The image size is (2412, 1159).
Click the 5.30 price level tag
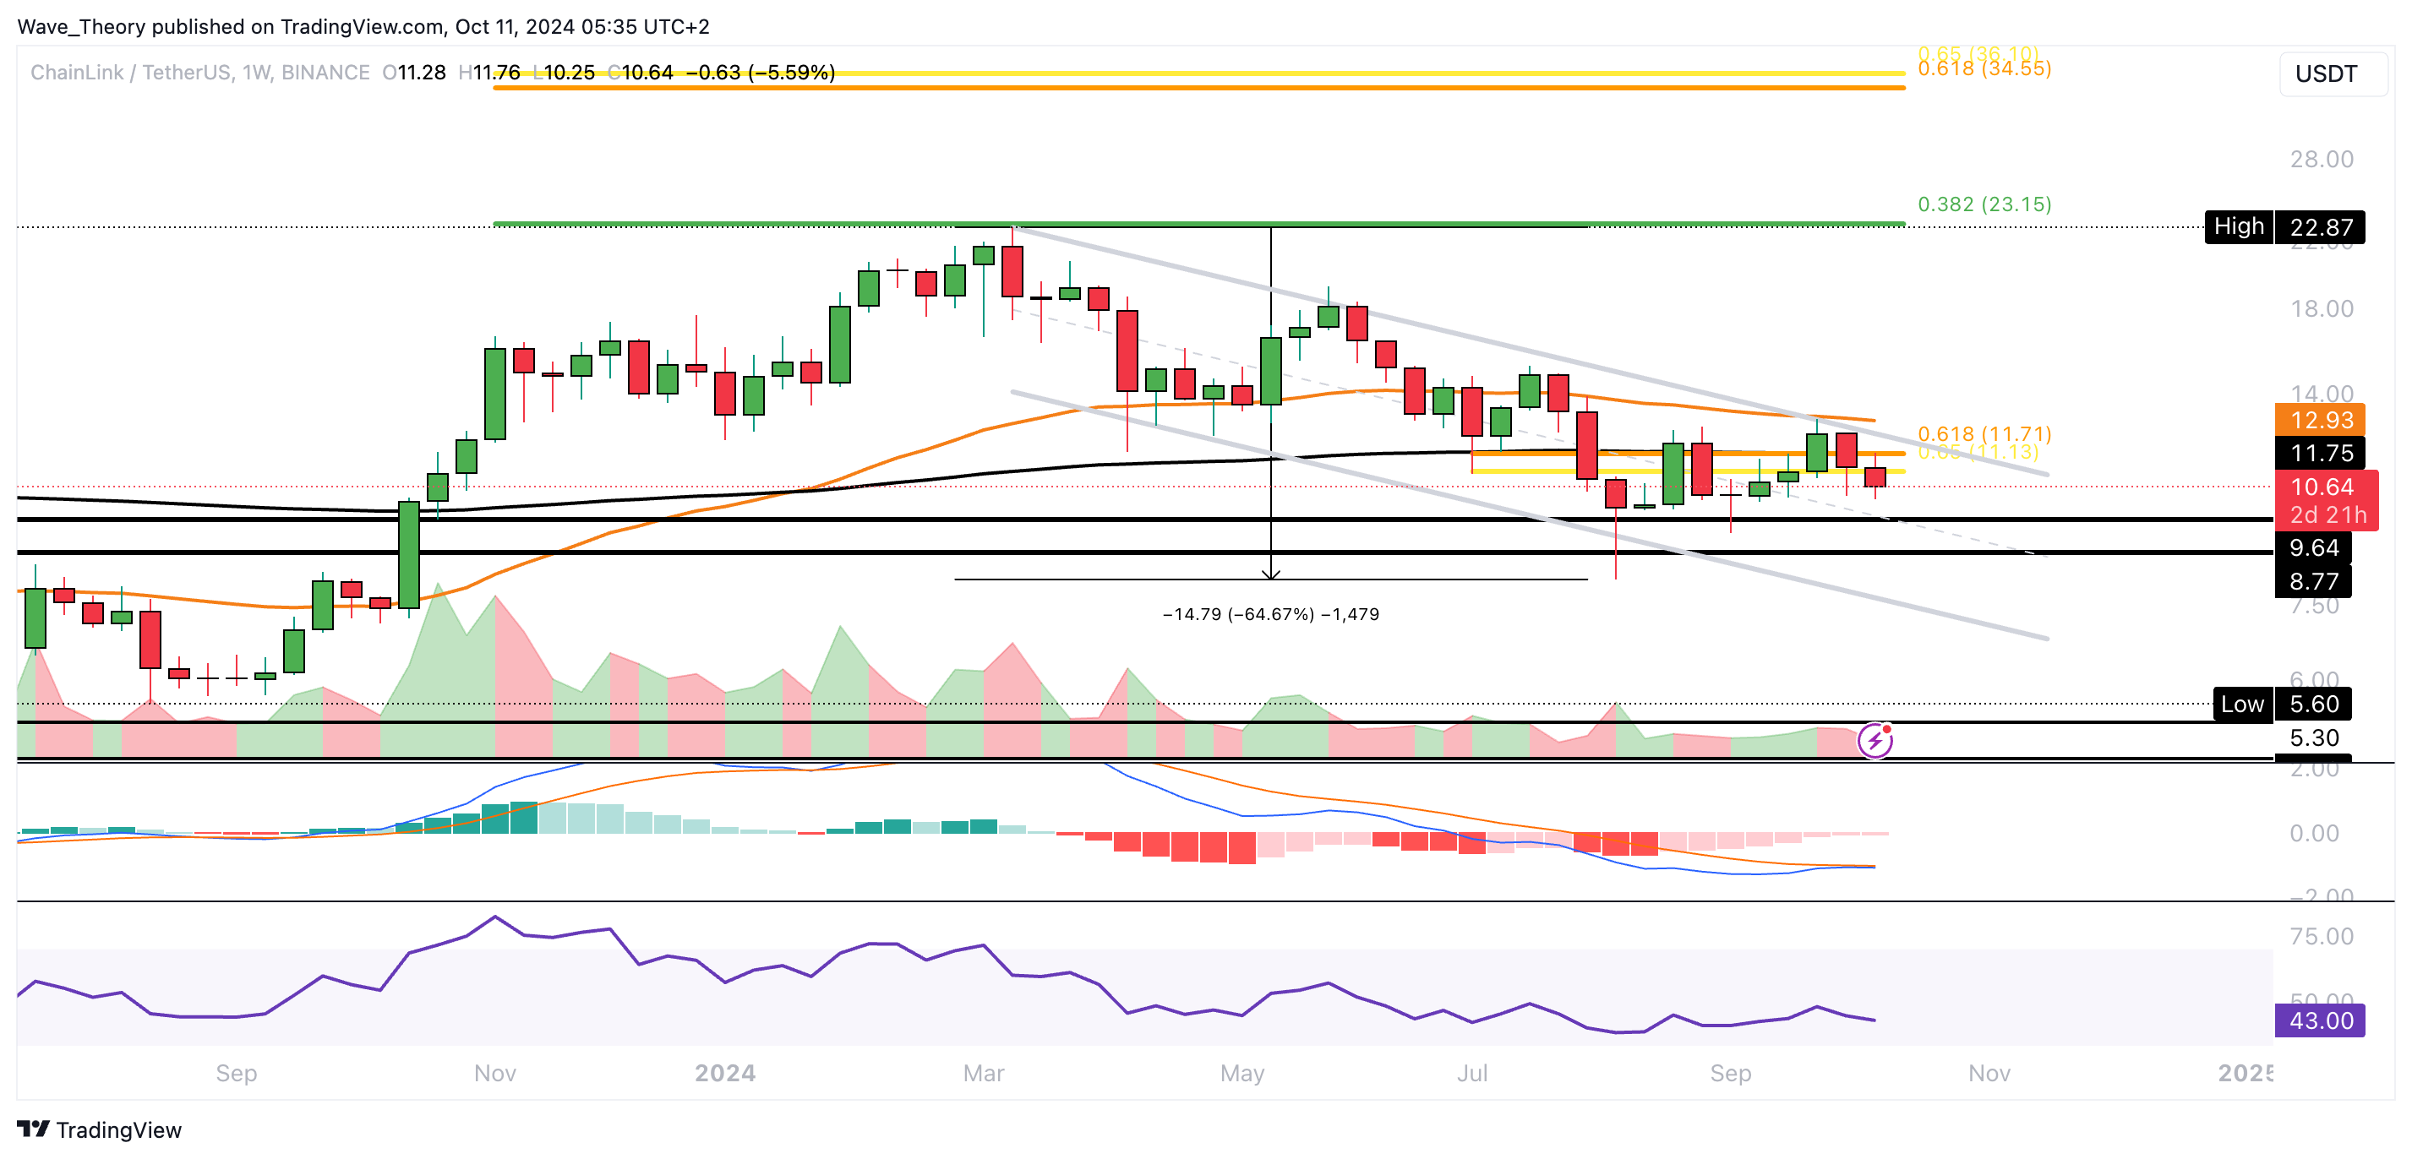(x=2313, y=737)
